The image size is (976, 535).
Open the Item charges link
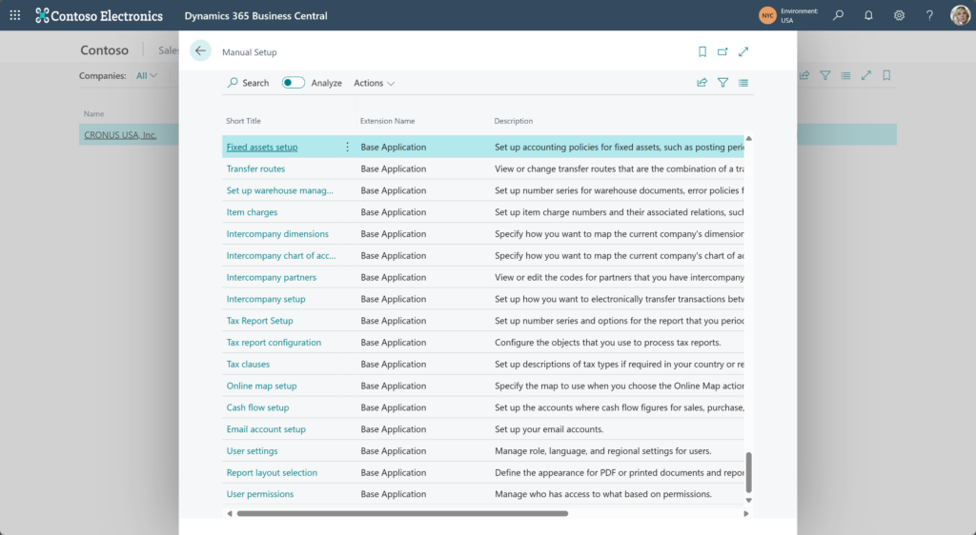252,212
